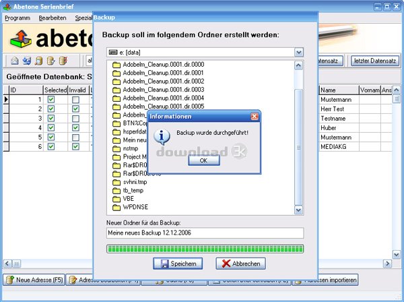This screenshot has height=302, width=404.
Task: Select folder Adobelm_Cleanup.0001.dir.0005
Action: 158,107
